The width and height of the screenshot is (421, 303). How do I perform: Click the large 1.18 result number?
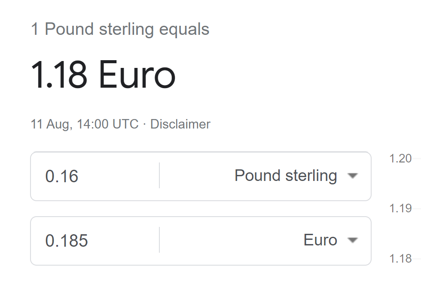(x=59, y=75)
